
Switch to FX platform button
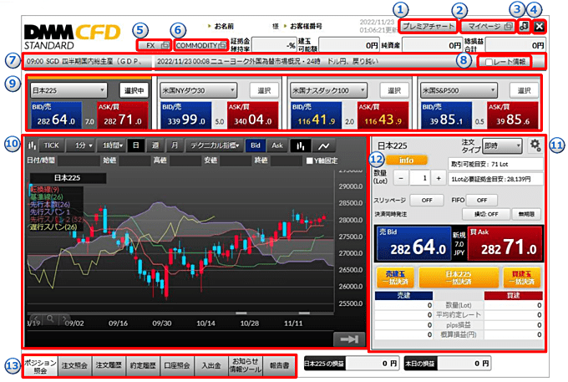(154, 45)
